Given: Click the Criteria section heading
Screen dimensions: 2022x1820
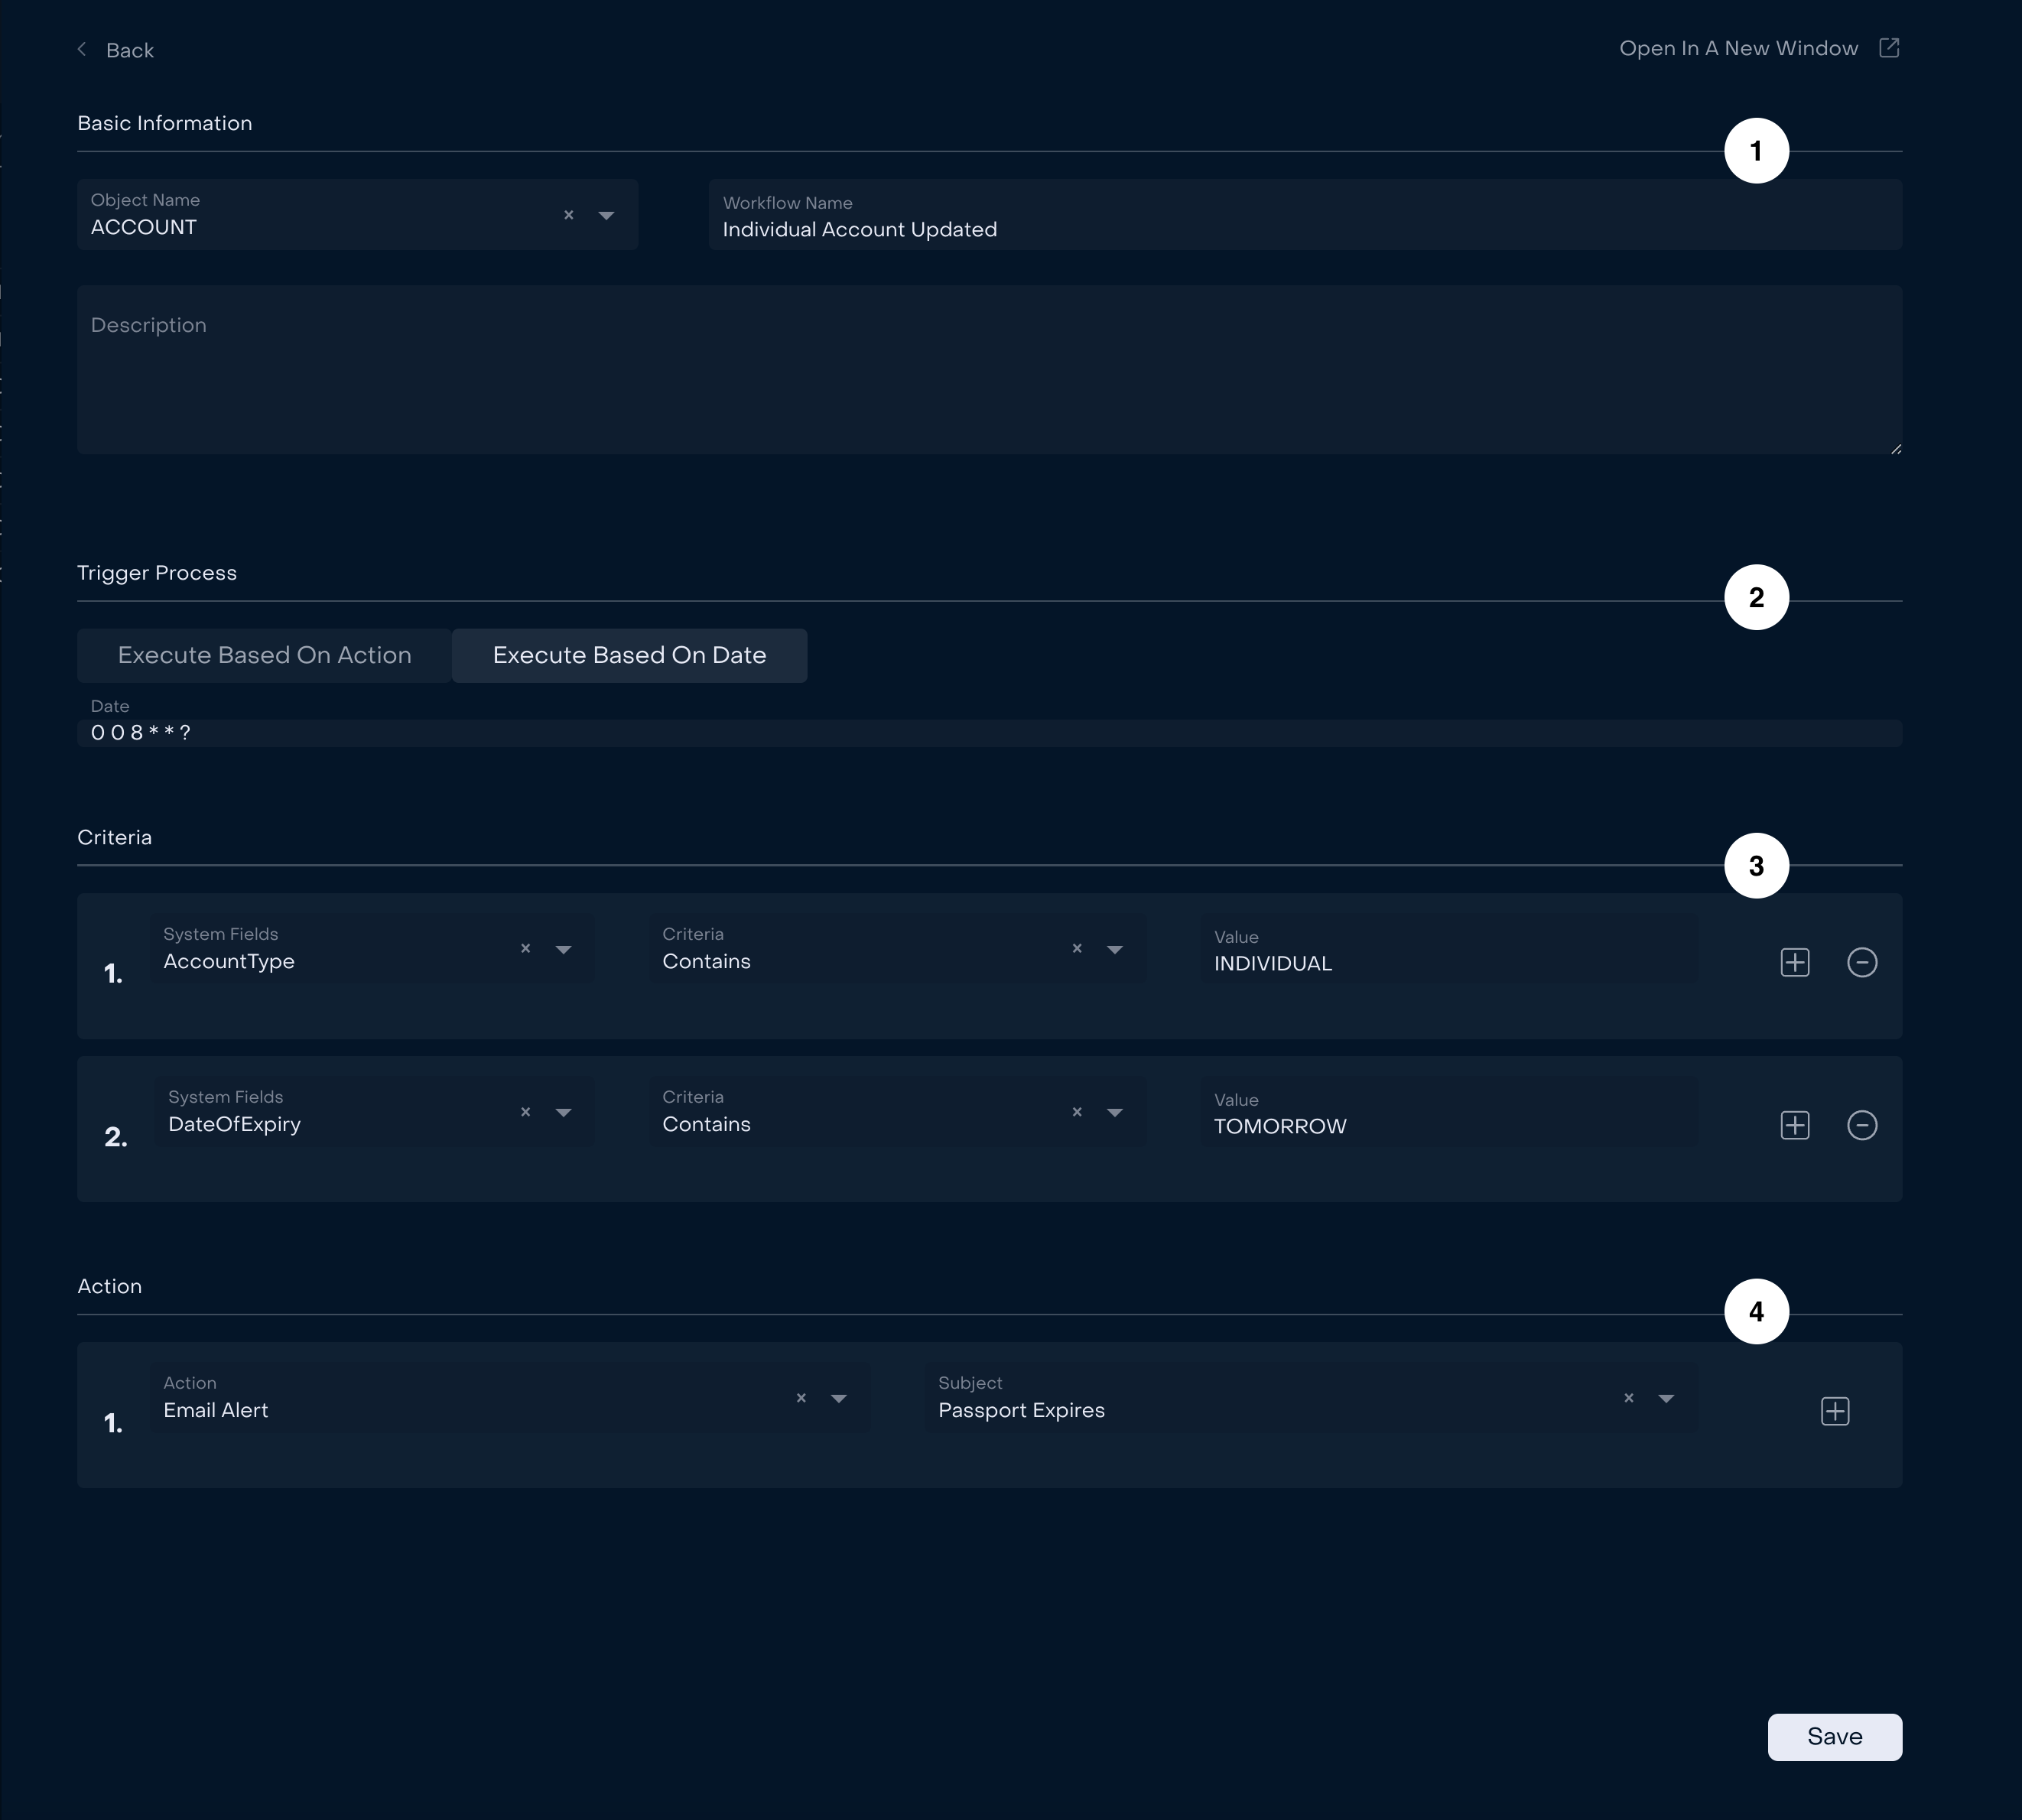Looking at the screenshot, I should [115, 837].
